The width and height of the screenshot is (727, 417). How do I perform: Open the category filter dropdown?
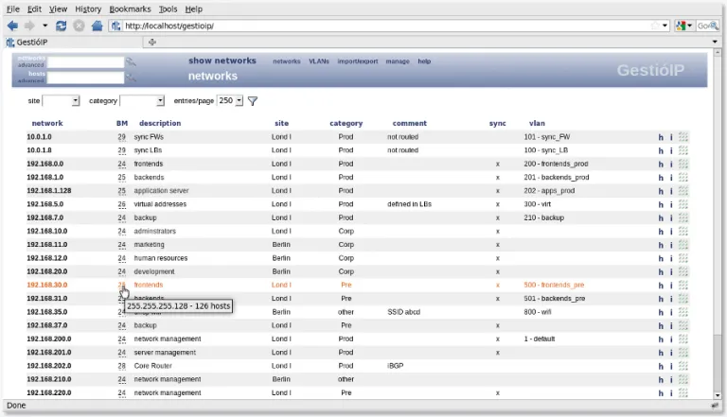[142, 100]
